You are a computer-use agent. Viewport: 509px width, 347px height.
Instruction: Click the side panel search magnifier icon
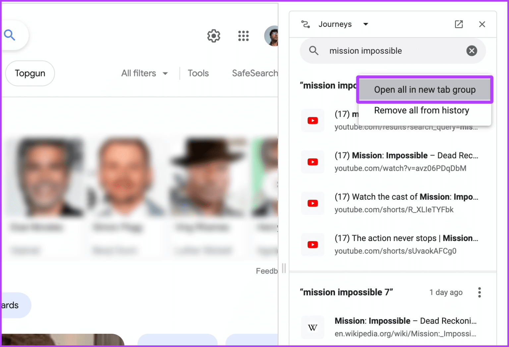(x=314, y=51)
